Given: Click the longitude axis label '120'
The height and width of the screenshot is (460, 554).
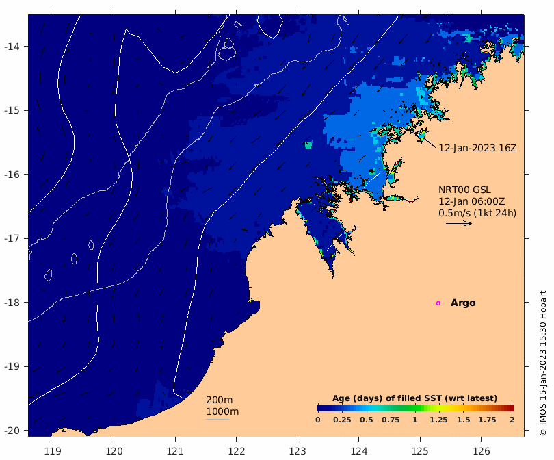Looking at the screenshot, I should pos(114,451).
